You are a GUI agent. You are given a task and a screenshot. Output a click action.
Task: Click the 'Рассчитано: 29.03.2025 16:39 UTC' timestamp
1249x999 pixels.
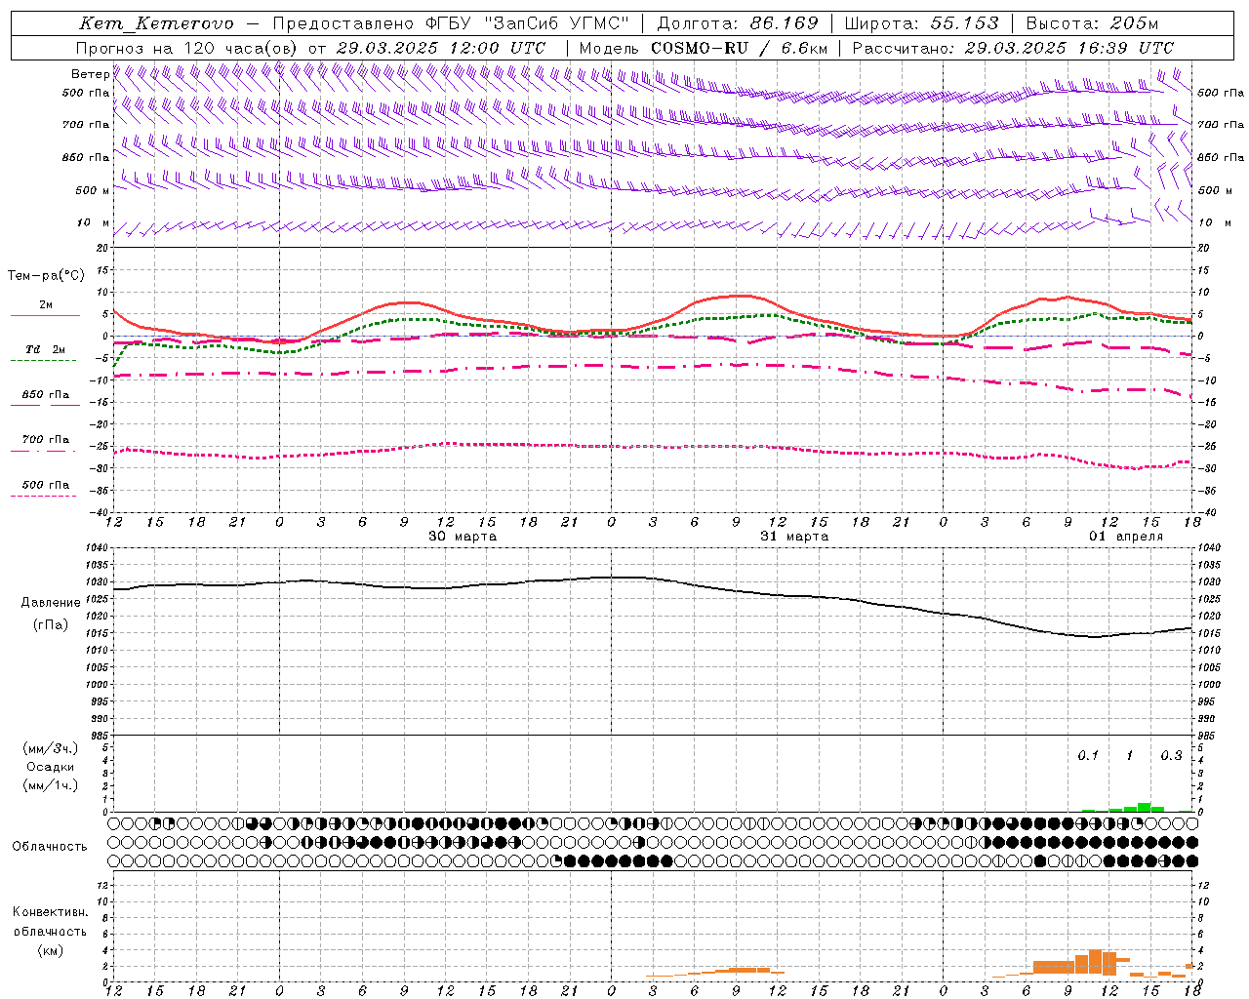coord(1013,48)
